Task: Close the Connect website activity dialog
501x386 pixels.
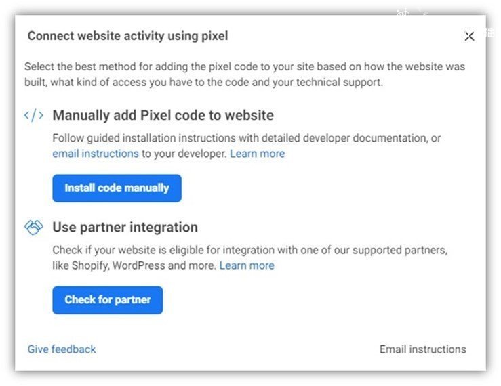Action: point(469,36)
